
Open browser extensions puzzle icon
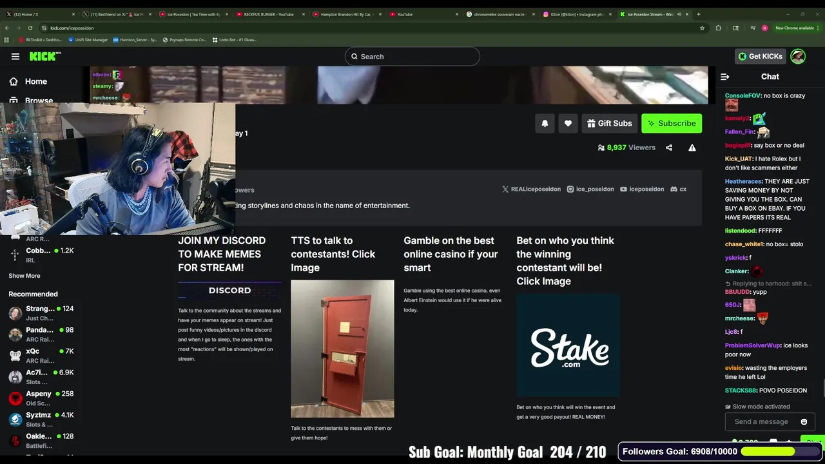coord(718,28)
